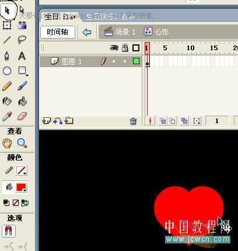Toggle green outline square for 图层 1

pos(136,61)
